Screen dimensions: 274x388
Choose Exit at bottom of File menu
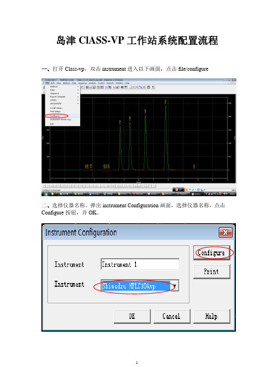tap(52, 124)
